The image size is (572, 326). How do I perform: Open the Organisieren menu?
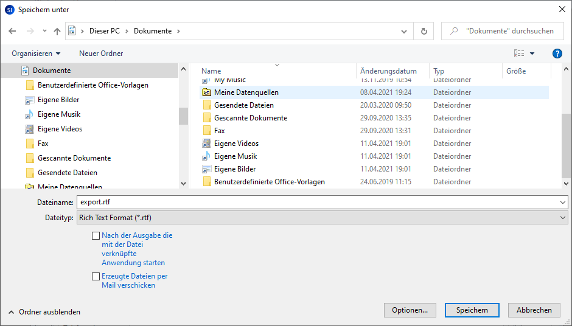(36, 54)
